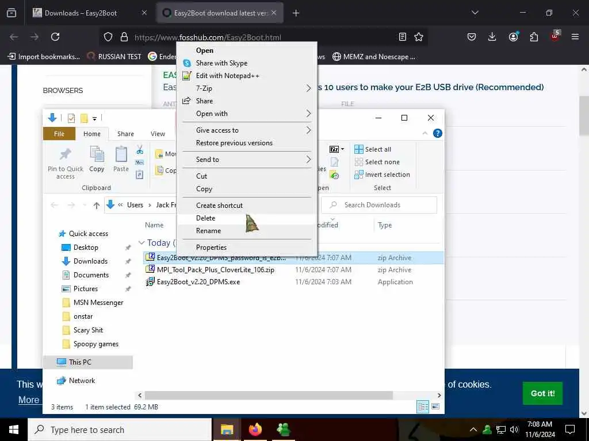Click the Got it! cookie button

(x=542, y=393)
